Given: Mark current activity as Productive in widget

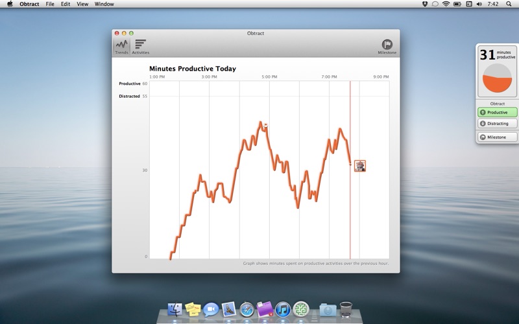Looking at the screenshot, I should [497, 112].
